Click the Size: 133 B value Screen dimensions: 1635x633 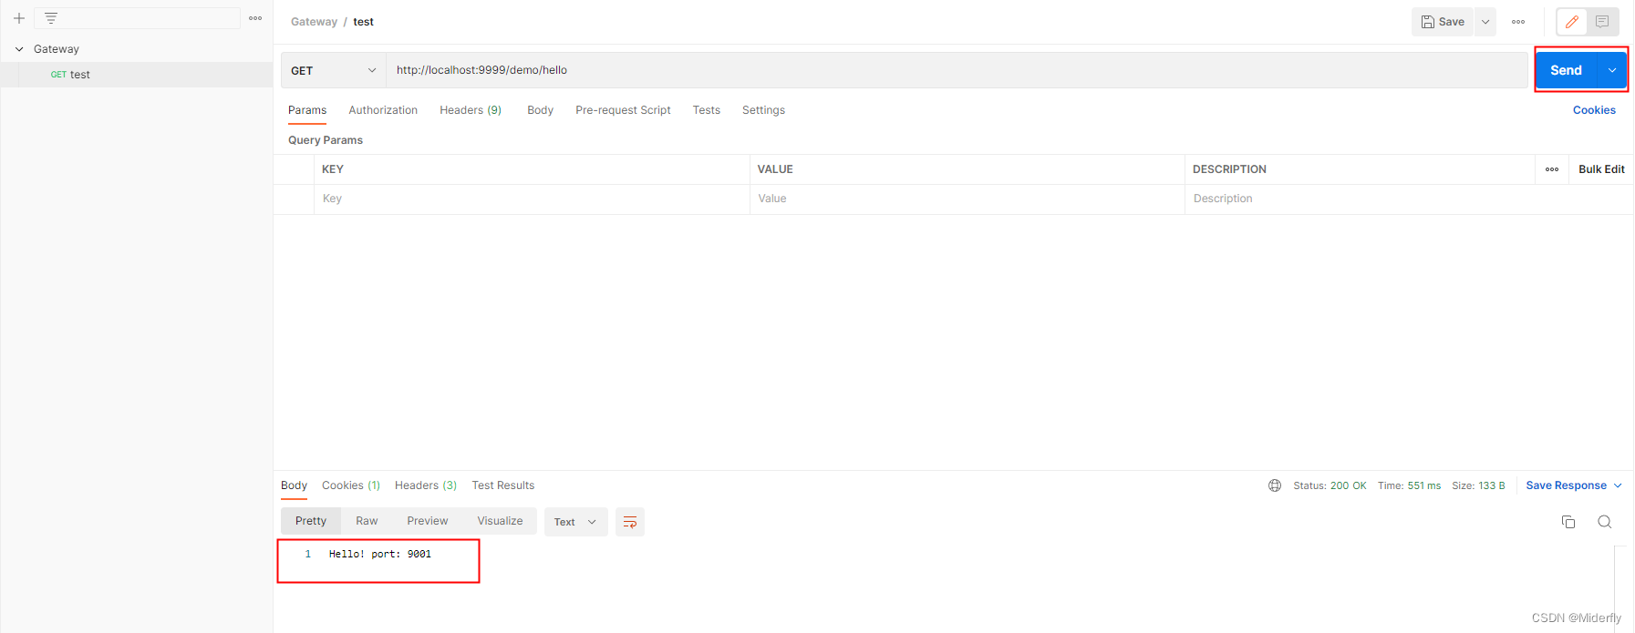point(1478,485)
